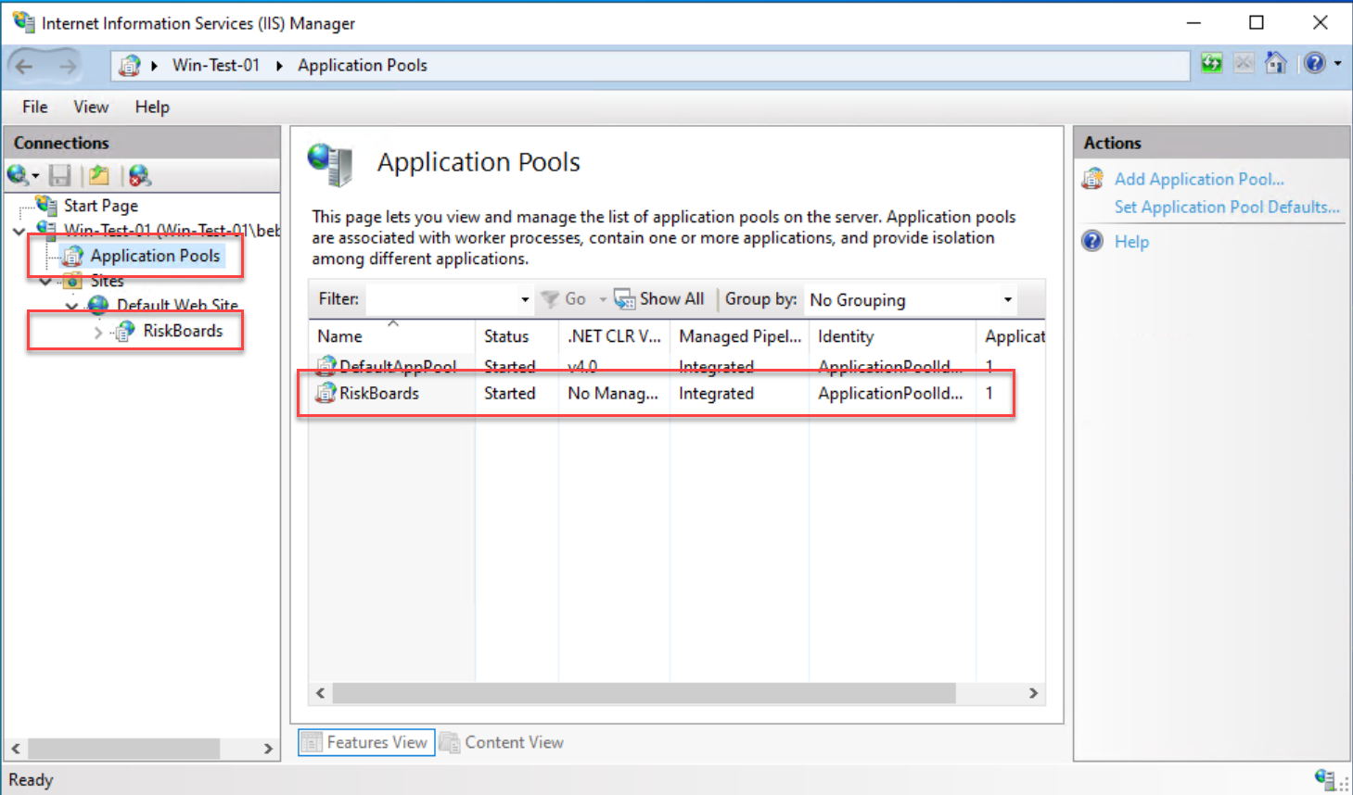Viewport: 1353px width, 795px height.
Task: Select the Win-Test-01 server node
Action: pyautogui.click(x=171, y=230)
